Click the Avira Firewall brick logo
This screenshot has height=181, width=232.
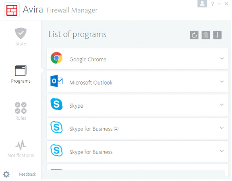pos(12,10)
